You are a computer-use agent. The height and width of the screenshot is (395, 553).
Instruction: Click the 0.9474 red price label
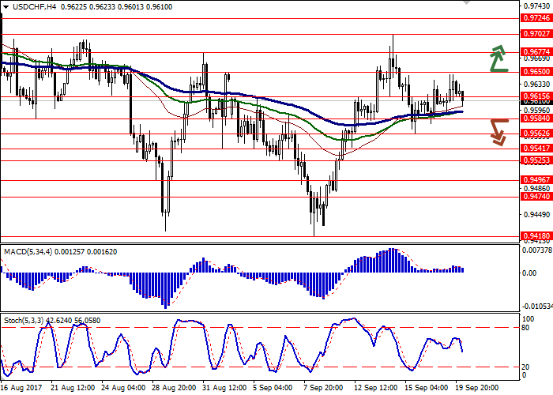pyautogui.click(x=536, y=197)
